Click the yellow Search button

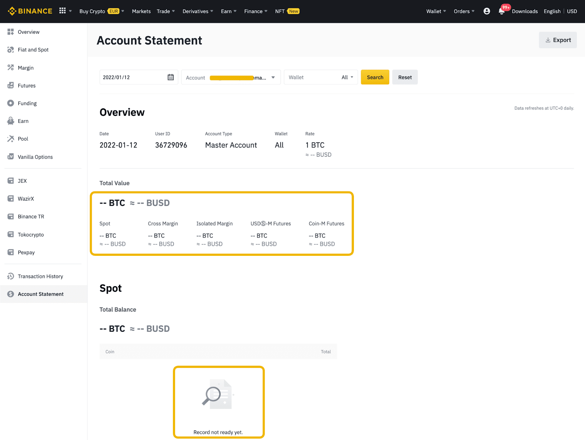click(375, 77)
